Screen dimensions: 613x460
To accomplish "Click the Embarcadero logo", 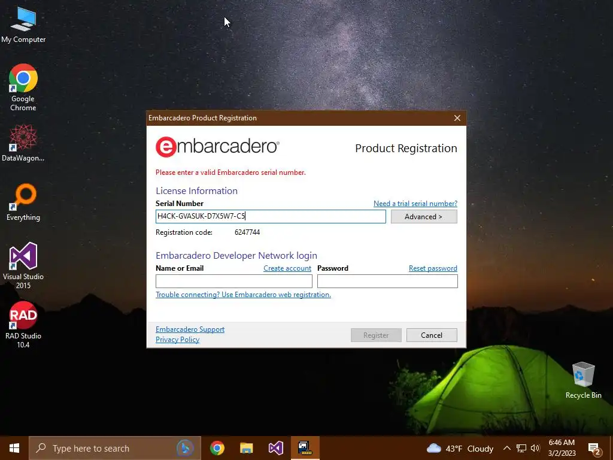I will [x=217, y=147].
